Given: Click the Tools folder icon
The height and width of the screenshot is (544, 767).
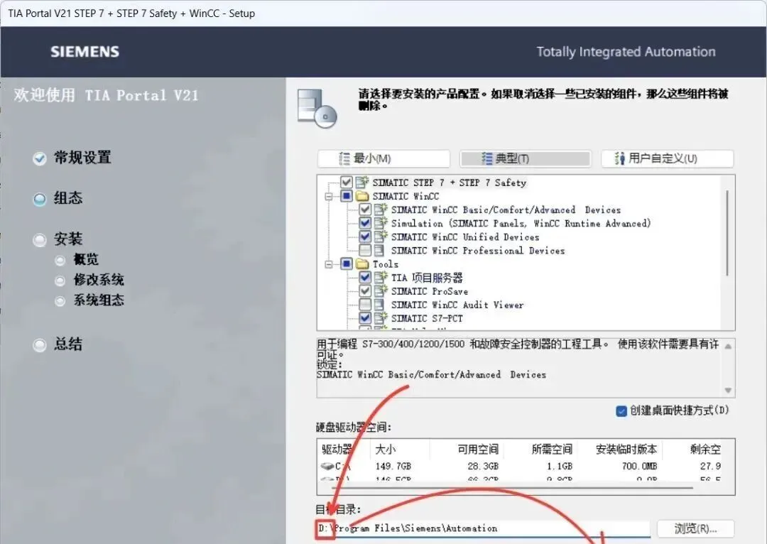Looking at the screenshot, I should (362, 264).
